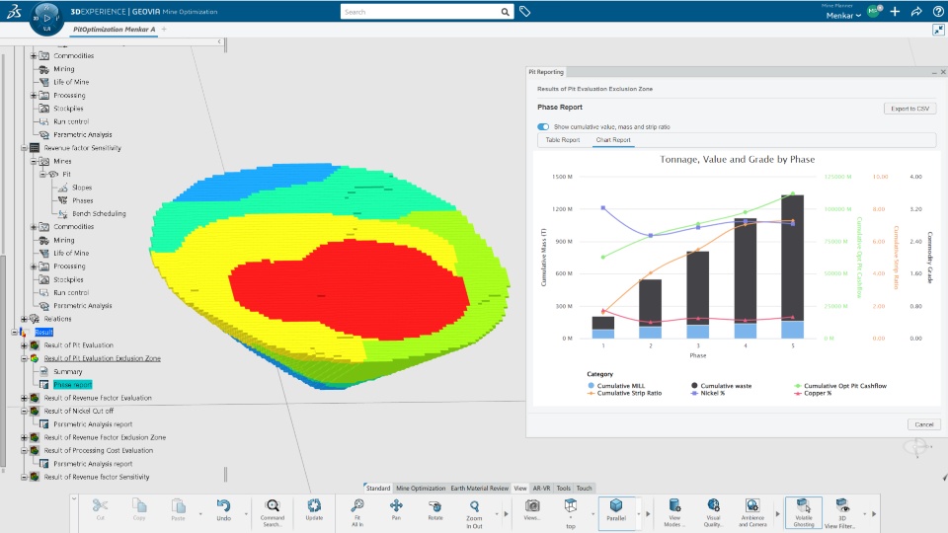This screenshot has height=533, width=948.
Task: Click the 3DEXPERIENCE compass button
Action: (x=46, y=18)
